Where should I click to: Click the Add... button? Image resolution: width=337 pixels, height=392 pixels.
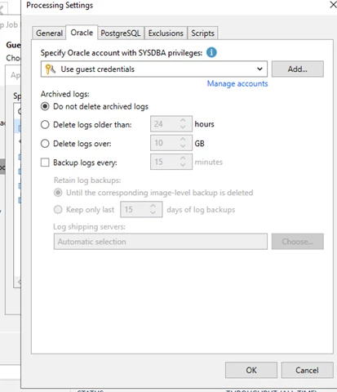click(298, 69)
